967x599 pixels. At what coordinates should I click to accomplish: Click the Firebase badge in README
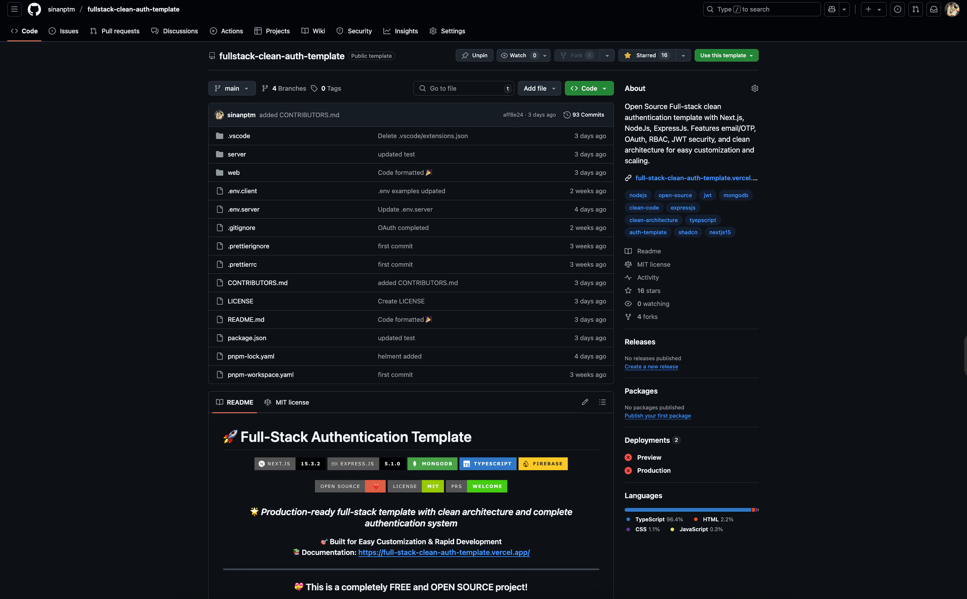click(x=543, y=464)
